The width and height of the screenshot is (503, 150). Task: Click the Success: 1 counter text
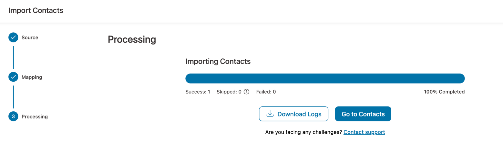(198, 92)
